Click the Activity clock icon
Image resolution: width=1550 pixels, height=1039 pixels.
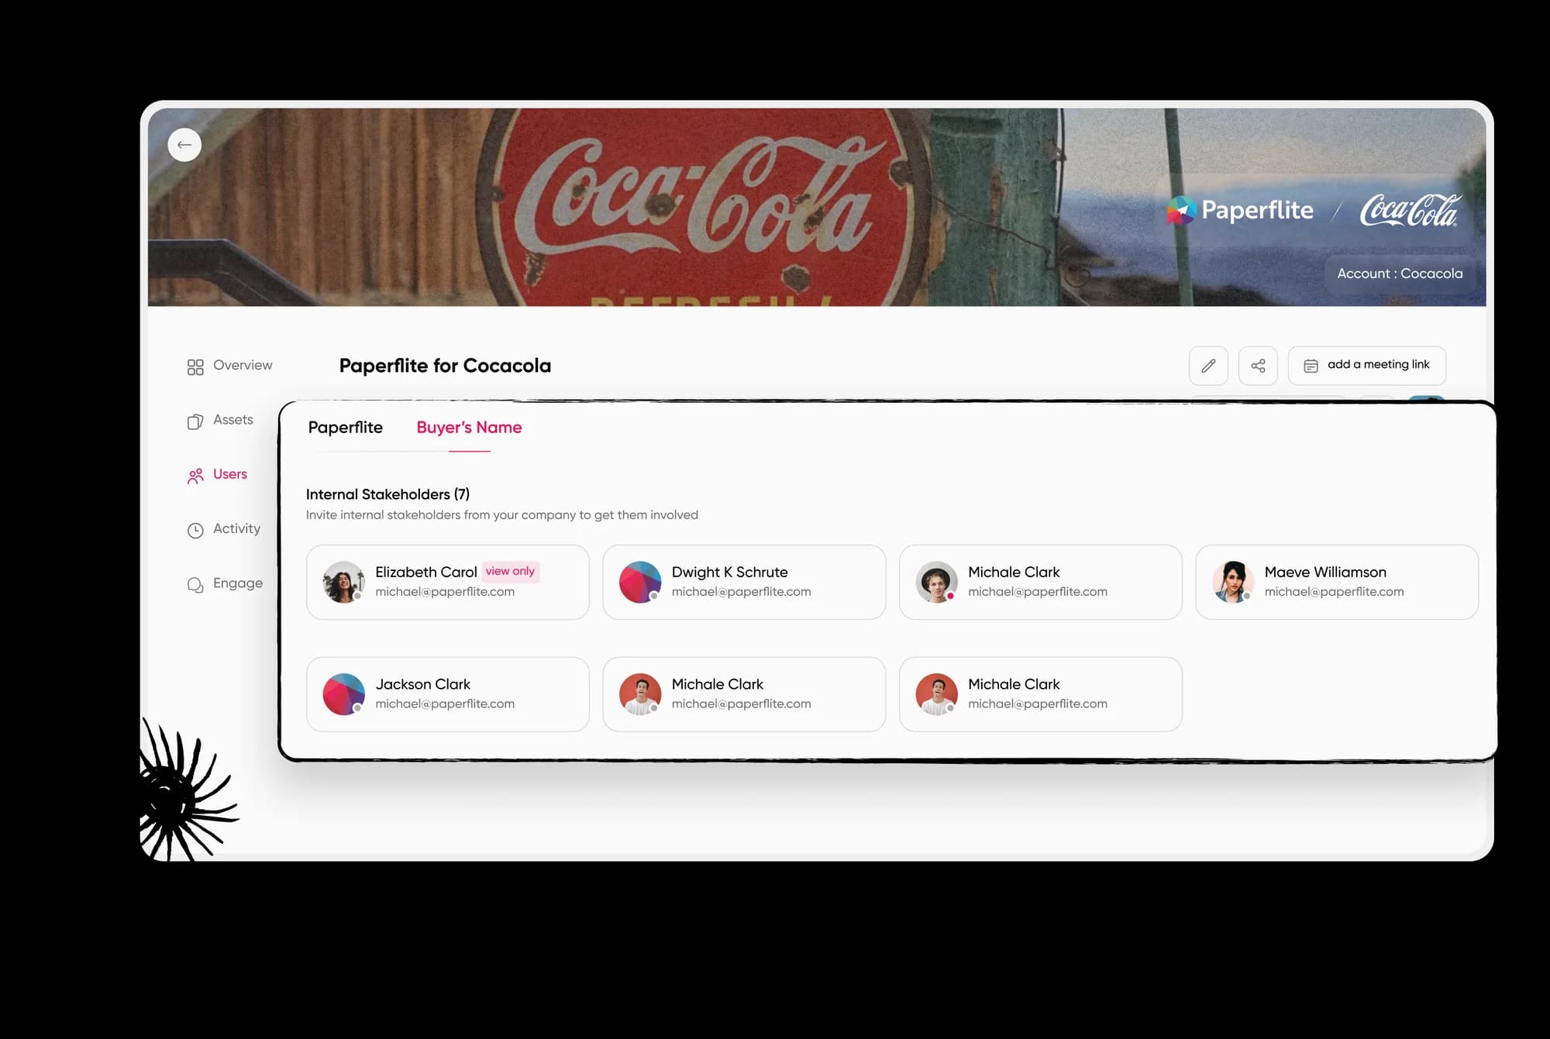195,531
